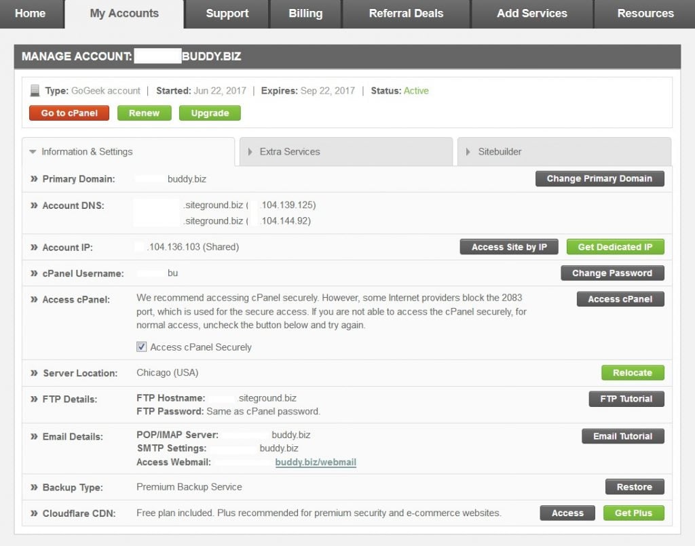Open the Billing tab
Viewport: 695px width, 546px height.
[x=305, y=14]
